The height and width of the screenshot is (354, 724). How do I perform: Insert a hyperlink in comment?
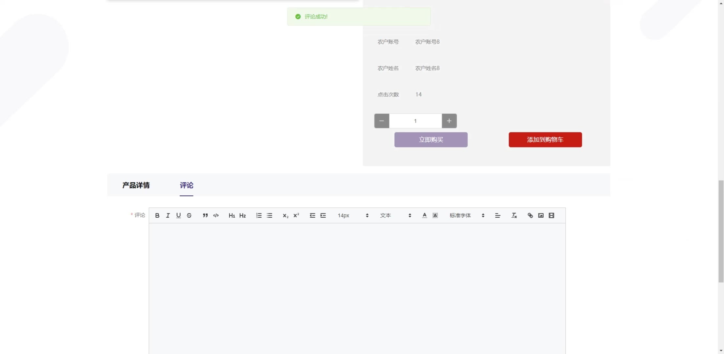coord(530,215)
